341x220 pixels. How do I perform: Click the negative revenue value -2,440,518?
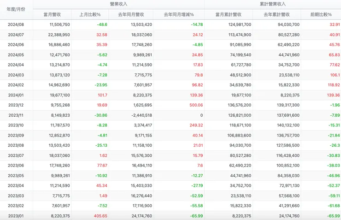[x=141, y=115]
